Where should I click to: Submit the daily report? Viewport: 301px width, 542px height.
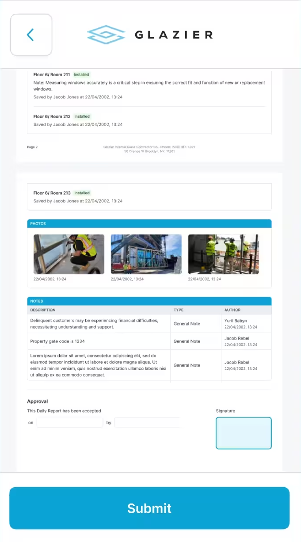click(149, 508)
